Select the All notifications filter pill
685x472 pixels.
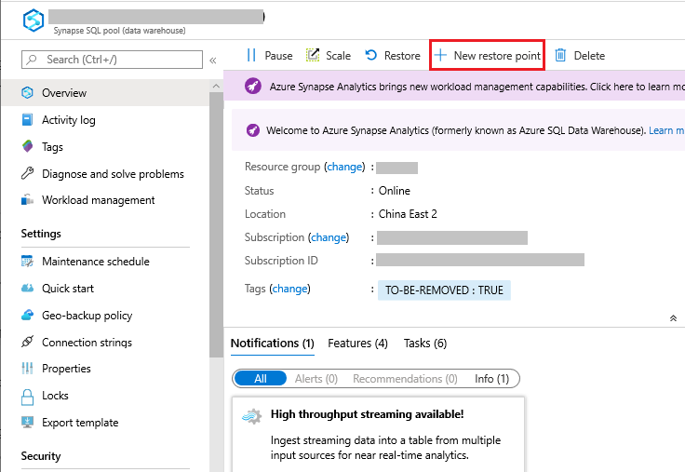pyautogui.click(x=260, y=379)
